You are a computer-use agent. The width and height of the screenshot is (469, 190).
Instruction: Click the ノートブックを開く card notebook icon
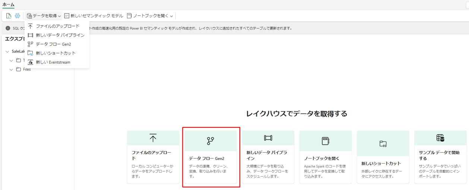point(326,141)
